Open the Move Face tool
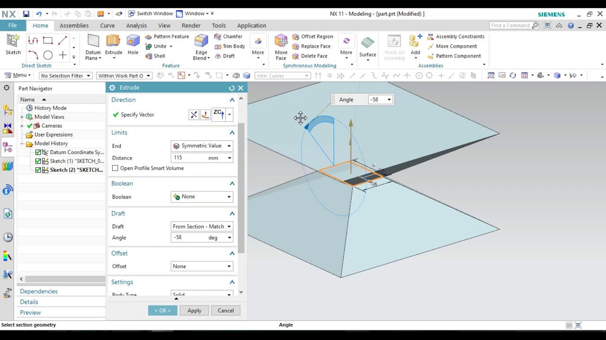This screenshot has height=340, width=606. point(281,48)
